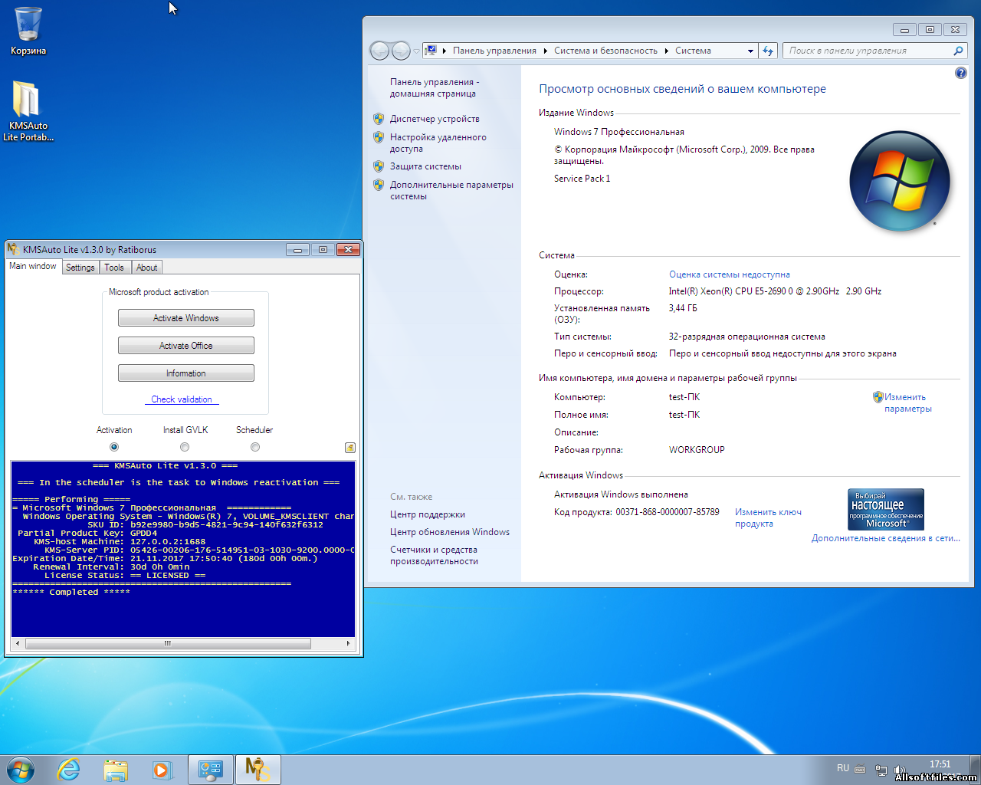Image resolution: width=981 pixels, height=785 pixels.
Task: Click the taskbar clock showing 17:51
Action: [940, 764]
